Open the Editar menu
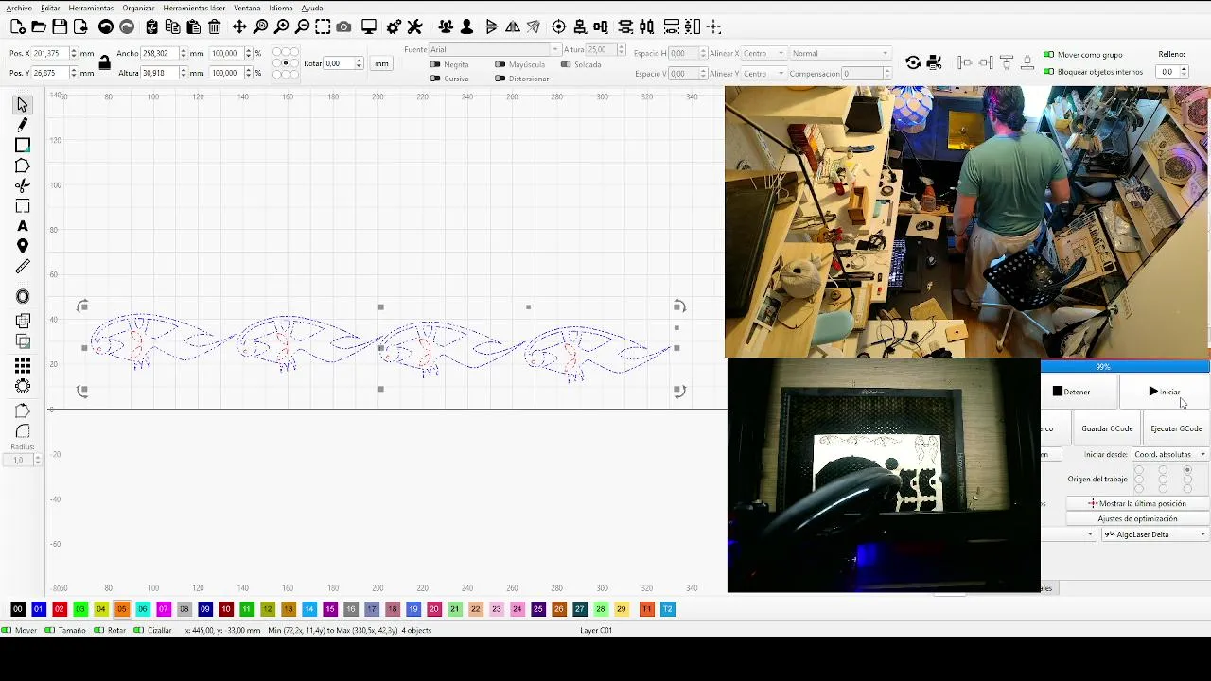 click(50, 8)
